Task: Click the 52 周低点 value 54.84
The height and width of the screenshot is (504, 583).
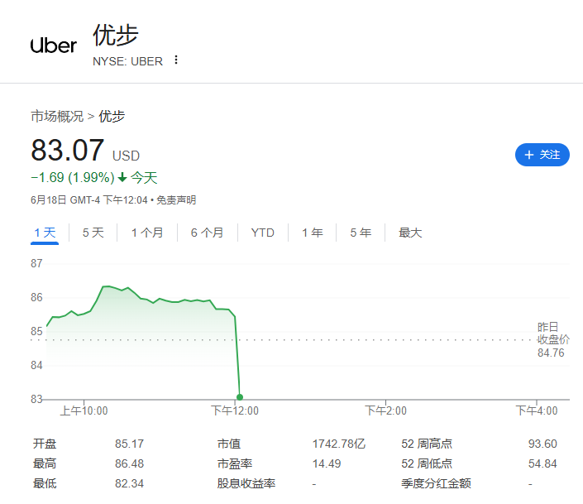Action: [x=542, y=463]
